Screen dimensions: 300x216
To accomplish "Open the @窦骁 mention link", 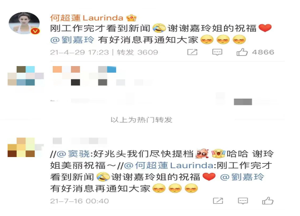I will [73, 154].
